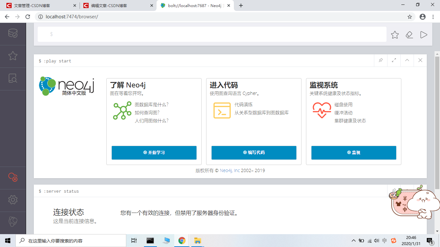This screenshot has height=247, width=440.
Task: Open the browser settings gear in sidebar
Action: (x=13, y=200)
